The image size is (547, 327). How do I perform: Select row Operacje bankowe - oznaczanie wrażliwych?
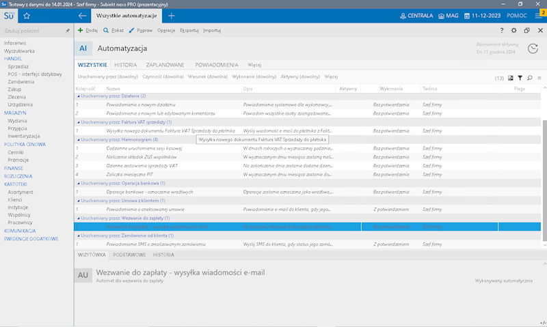[307, 192]
